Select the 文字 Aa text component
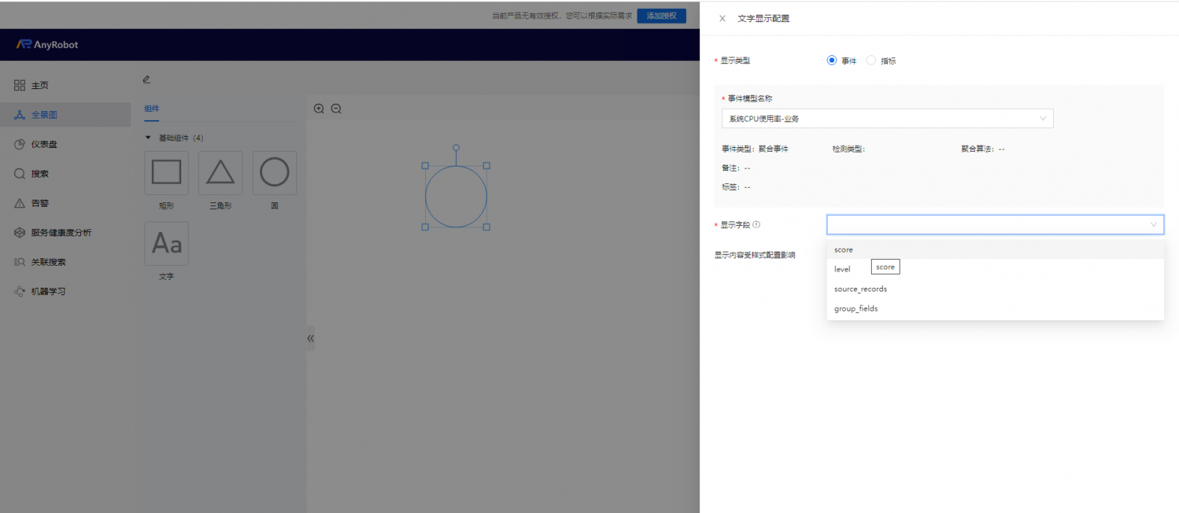1179x513 pixels. tap(167, 244)
